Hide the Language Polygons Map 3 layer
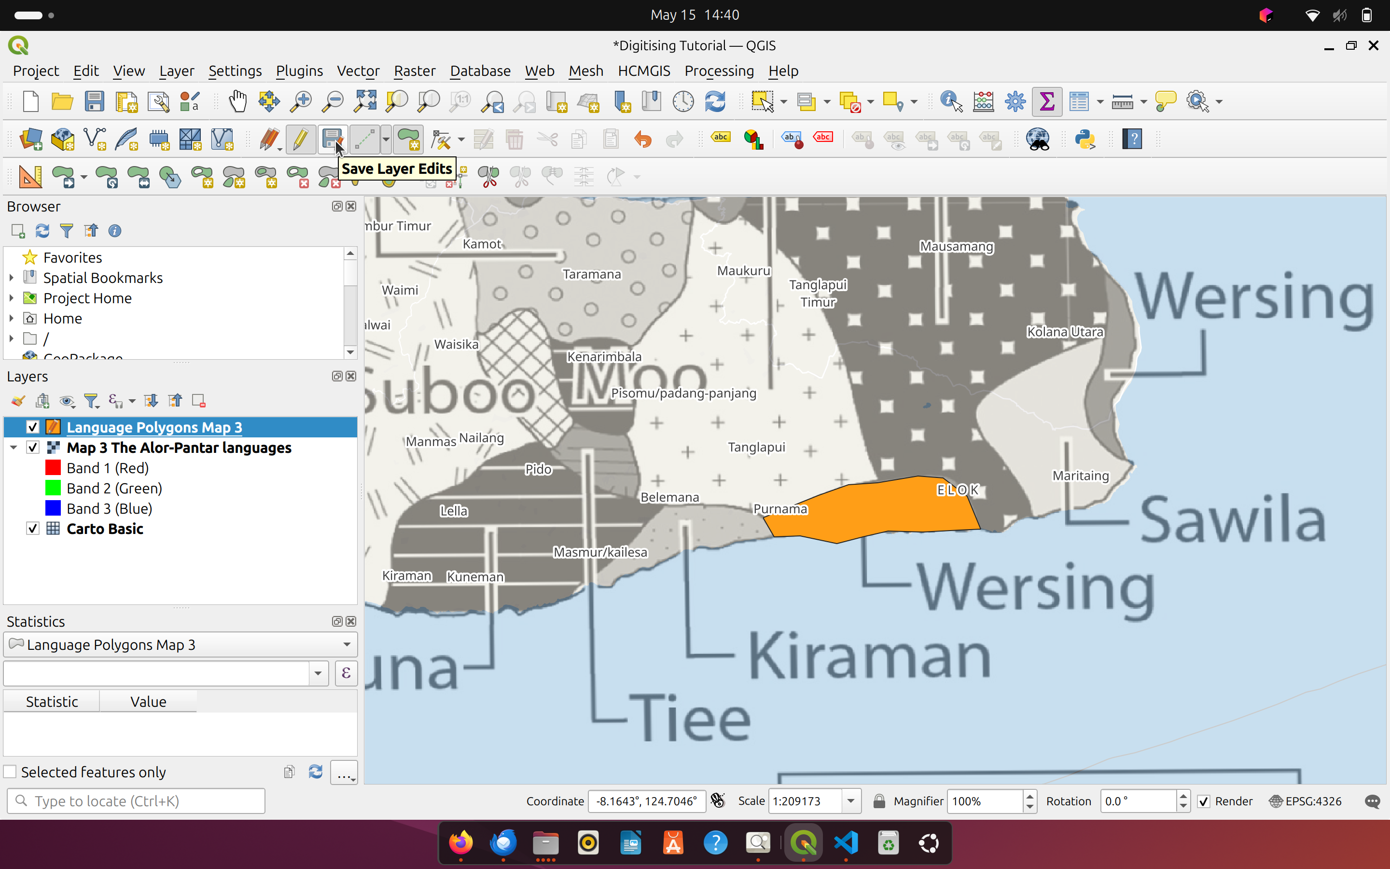 33,427
